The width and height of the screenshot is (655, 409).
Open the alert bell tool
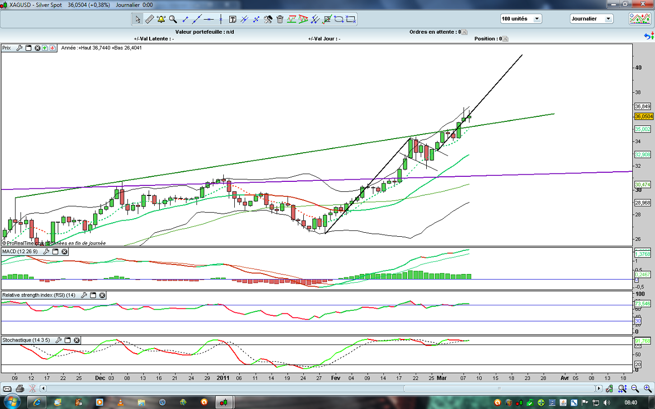point(161,19)
